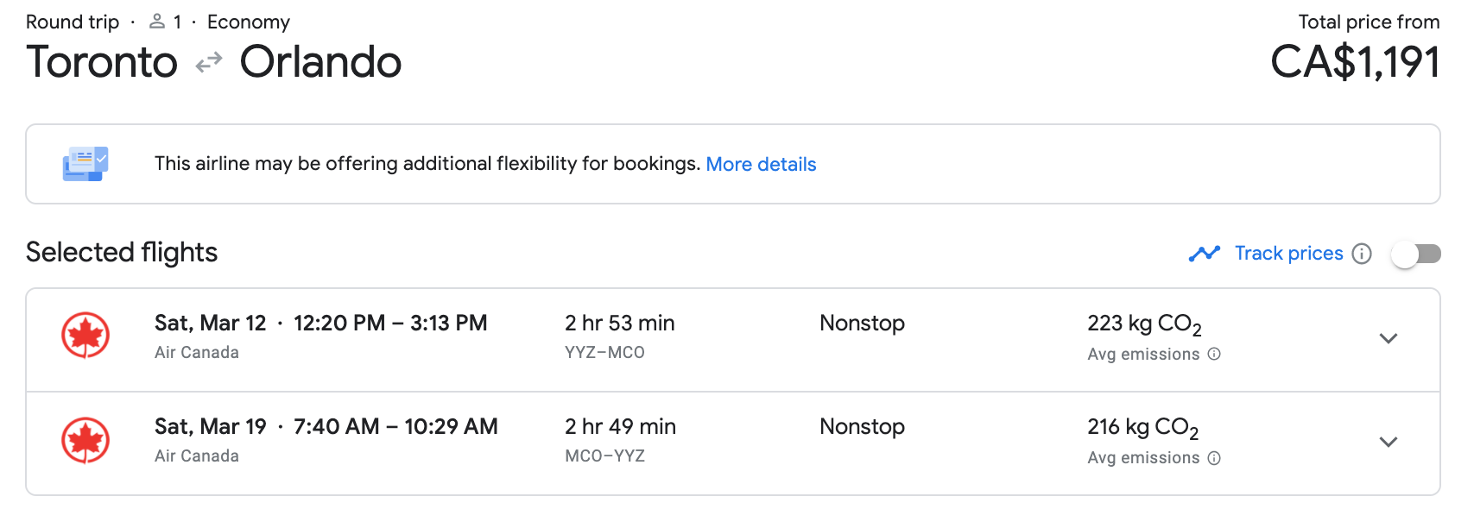Click the Track prices trend graph icon

1204,254
